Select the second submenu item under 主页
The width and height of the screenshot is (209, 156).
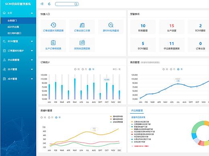click(18, 27)
